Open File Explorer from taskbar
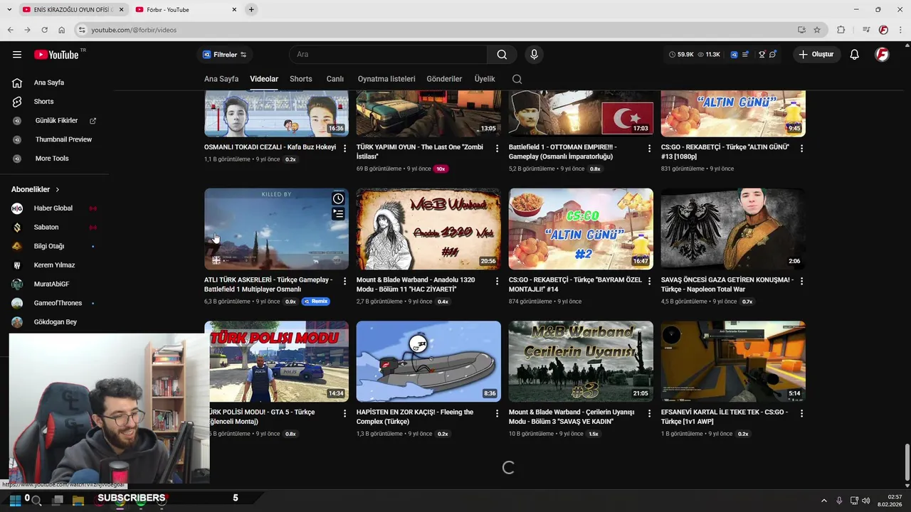 78,500
